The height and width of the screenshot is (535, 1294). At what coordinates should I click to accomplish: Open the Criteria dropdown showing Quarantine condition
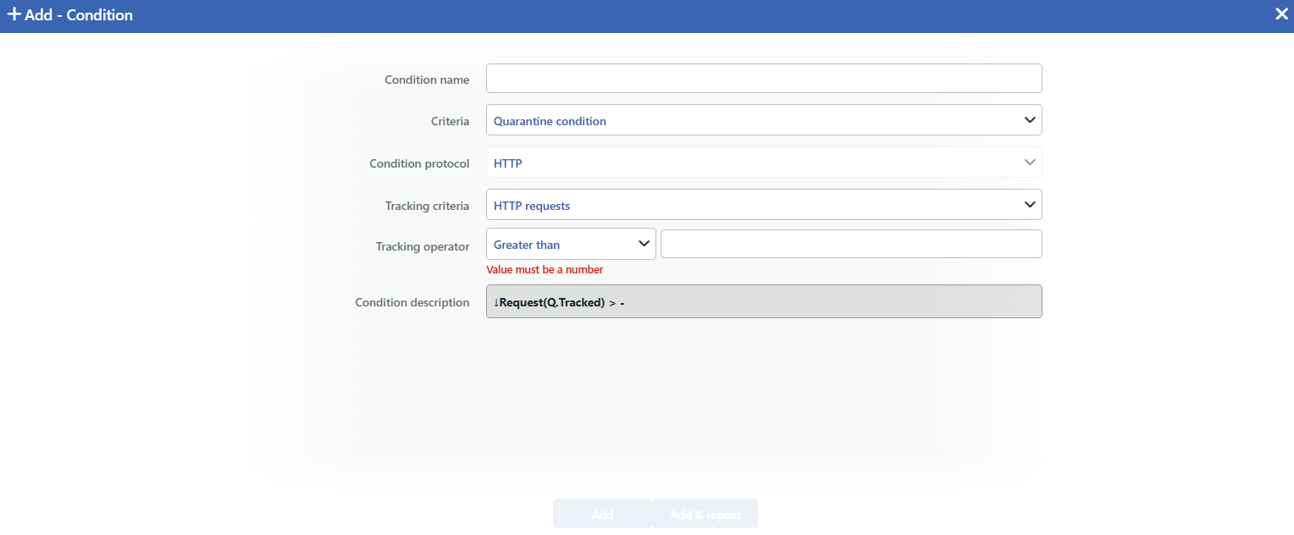764,120
